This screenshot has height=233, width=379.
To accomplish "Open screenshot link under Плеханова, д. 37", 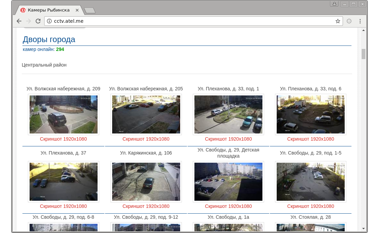I will click(x=63, y=206).
